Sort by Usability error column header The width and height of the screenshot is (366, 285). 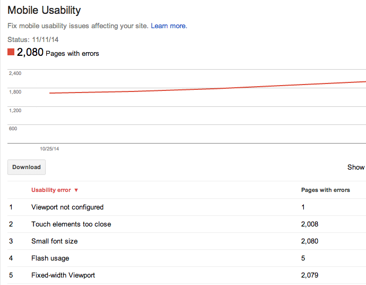tap(51, 190)
